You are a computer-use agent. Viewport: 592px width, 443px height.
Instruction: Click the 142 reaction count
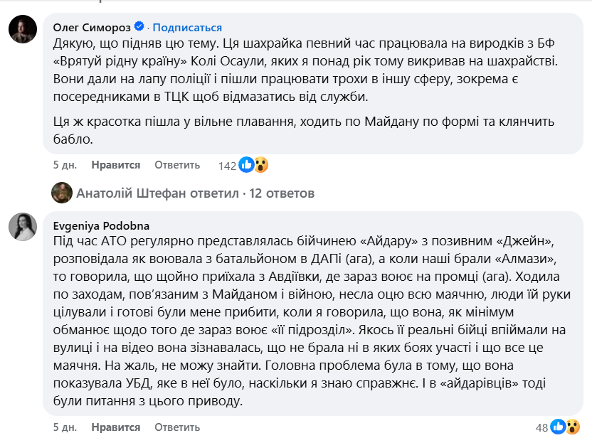tap(228, 165)
